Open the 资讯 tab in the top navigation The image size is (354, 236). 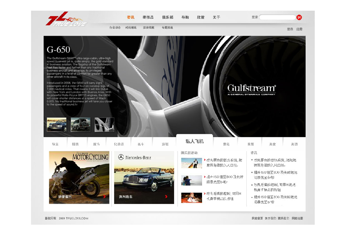(x=131, y=17)
